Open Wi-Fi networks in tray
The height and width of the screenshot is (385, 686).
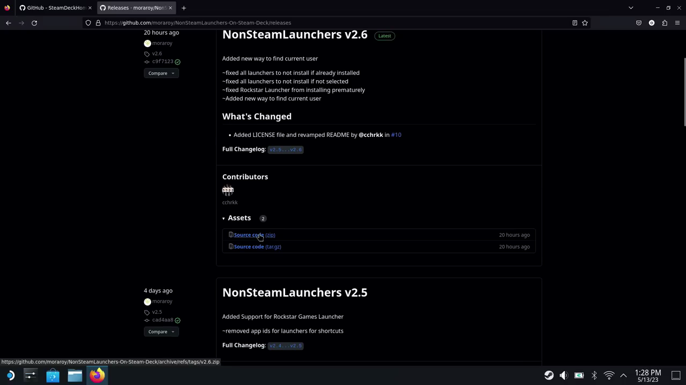[x=609, y=375]
